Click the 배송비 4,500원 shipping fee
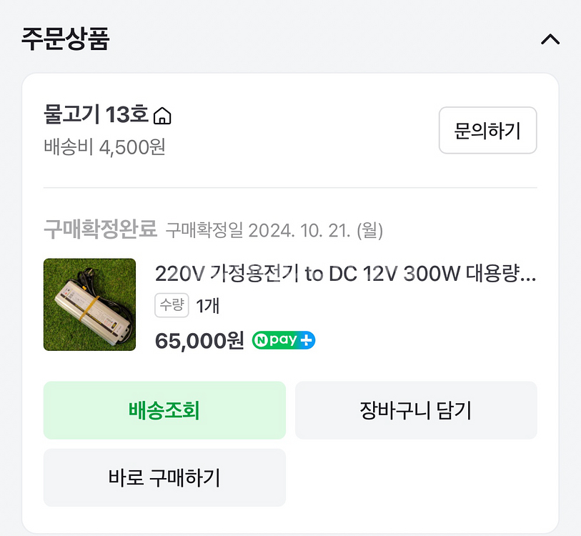 coord(104,147)
